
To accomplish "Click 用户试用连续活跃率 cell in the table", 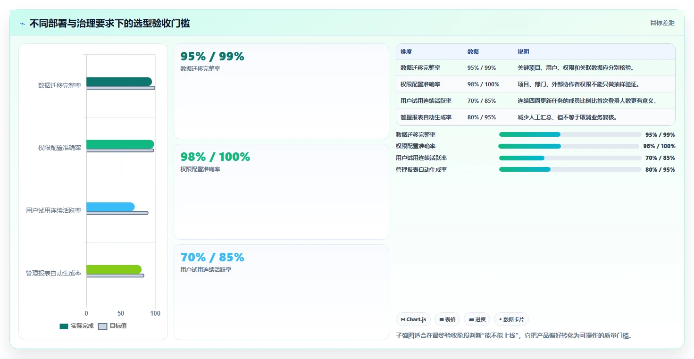I will (x=426, y=101).
